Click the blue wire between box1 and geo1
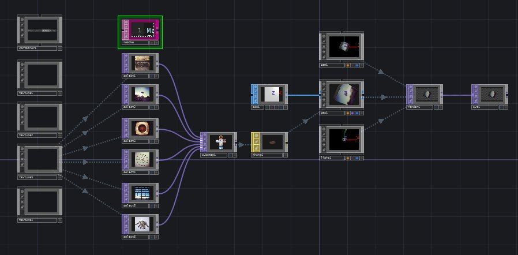Screen dimensions: 518x255 303,95
